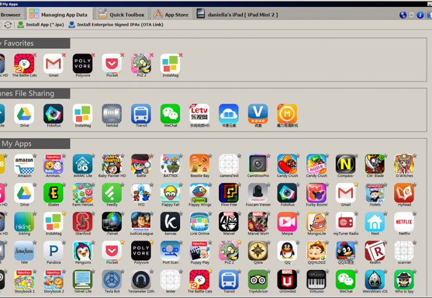The image size is (432, 298).
Task: Open Baby Painter HD app
Action: point(112,164)
